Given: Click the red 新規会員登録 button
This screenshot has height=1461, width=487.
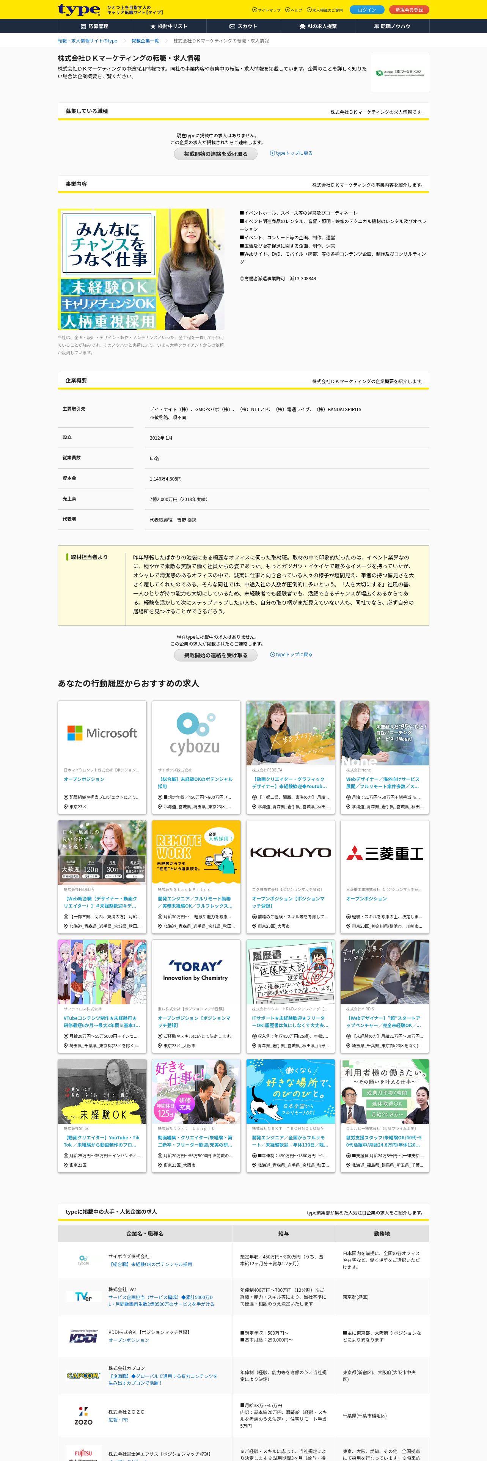Looking at the screenshot, I should [409, 9].
